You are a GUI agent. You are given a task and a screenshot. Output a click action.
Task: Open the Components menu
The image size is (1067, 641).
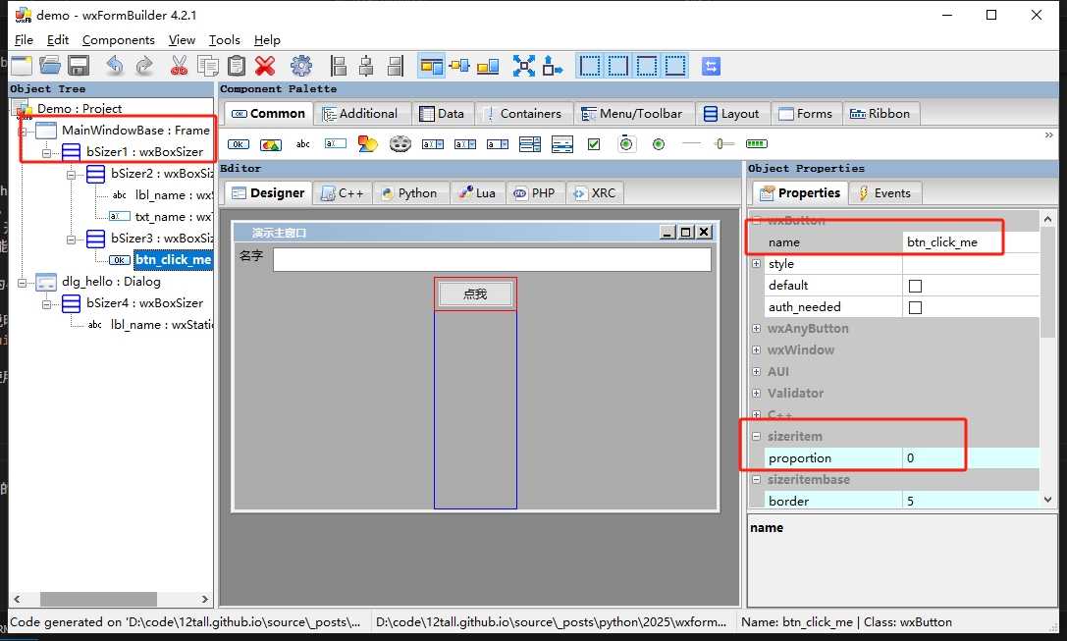coord(119,40)
